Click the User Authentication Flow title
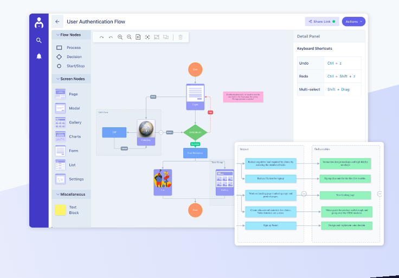Image resolution: width=399 pixels, height=278 pixels. click(96, 22)
